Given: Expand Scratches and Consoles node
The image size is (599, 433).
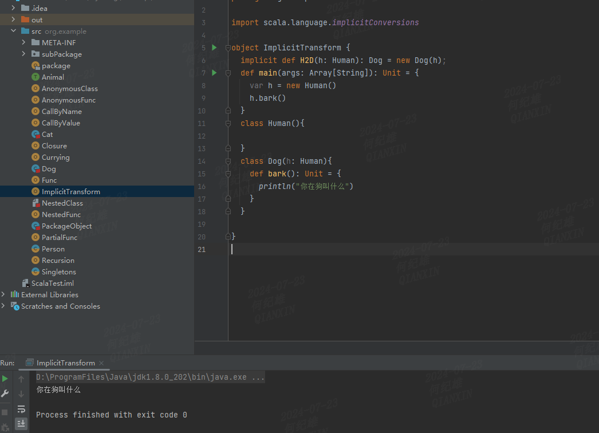Looking at the screenshot, I should tap(3, 306).
